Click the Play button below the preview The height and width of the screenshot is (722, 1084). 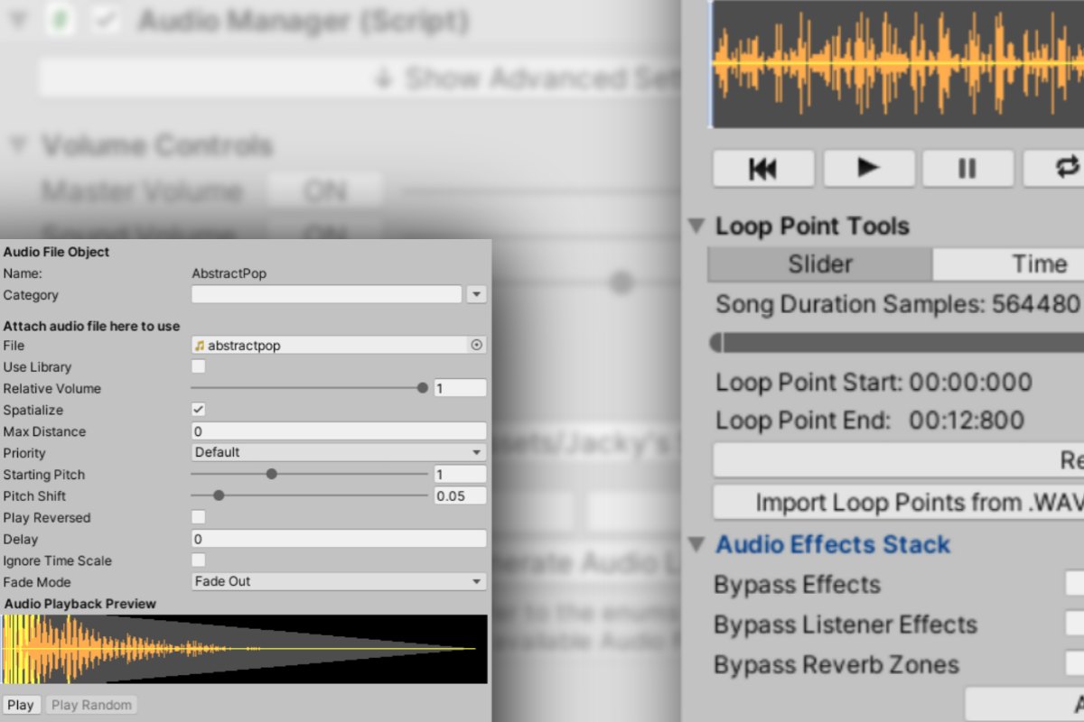20,705
